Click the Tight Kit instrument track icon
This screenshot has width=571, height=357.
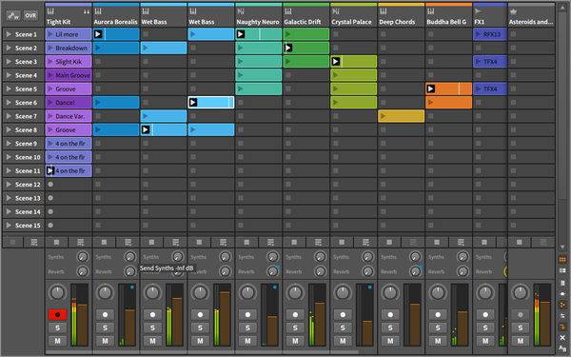pos(50,11)
